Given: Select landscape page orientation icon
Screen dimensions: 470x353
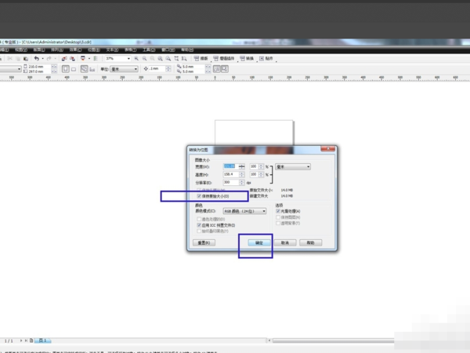Looking at the screenshot, I should point(74,69).
